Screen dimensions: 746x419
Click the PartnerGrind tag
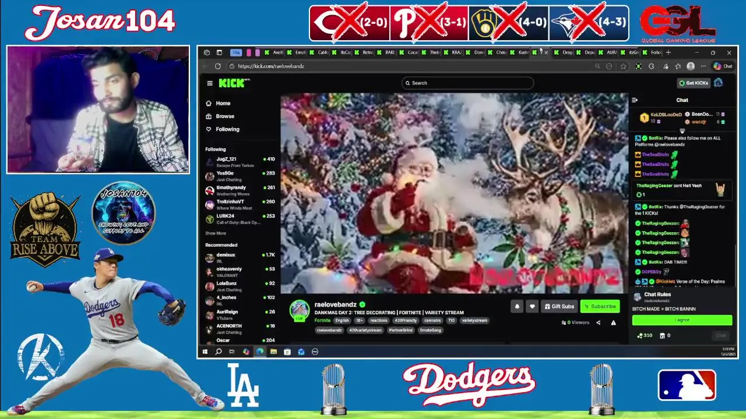pos(400,330)
